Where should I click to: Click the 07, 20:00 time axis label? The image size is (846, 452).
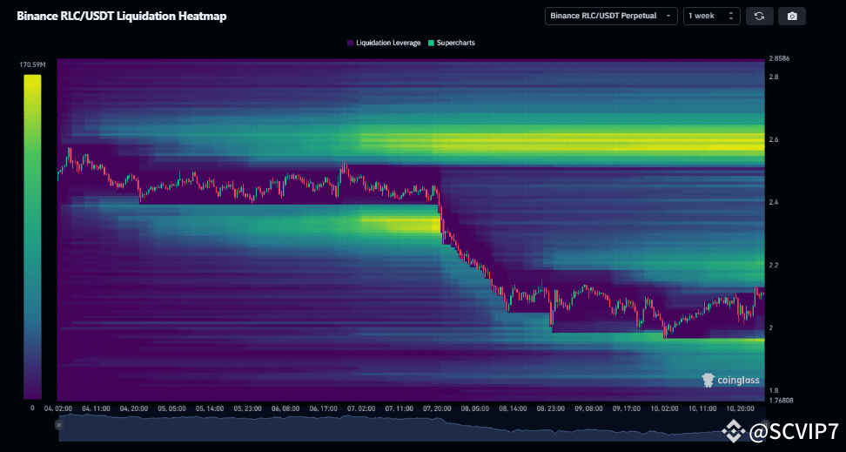click(437, 408)
